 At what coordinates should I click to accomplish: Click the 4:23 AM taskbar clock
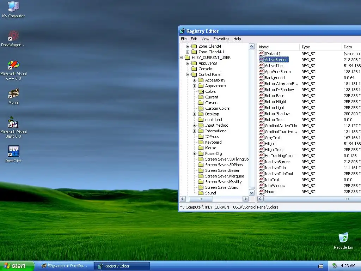point(348,266)
